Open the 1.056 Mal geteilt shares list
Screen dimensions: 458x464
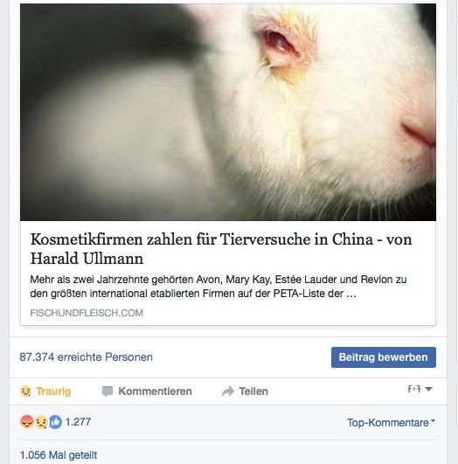pyautogui.click(x=59, y=455)
